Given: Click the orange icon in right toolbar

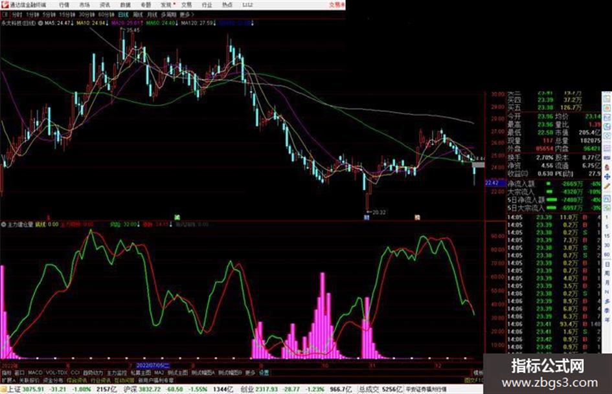Looking at the screenshot, I should [607, 107].
